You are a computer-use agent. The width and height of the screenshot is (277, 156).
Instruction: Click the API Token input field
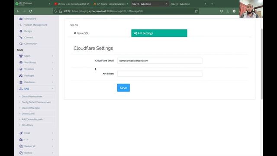[x=160, y=74]
